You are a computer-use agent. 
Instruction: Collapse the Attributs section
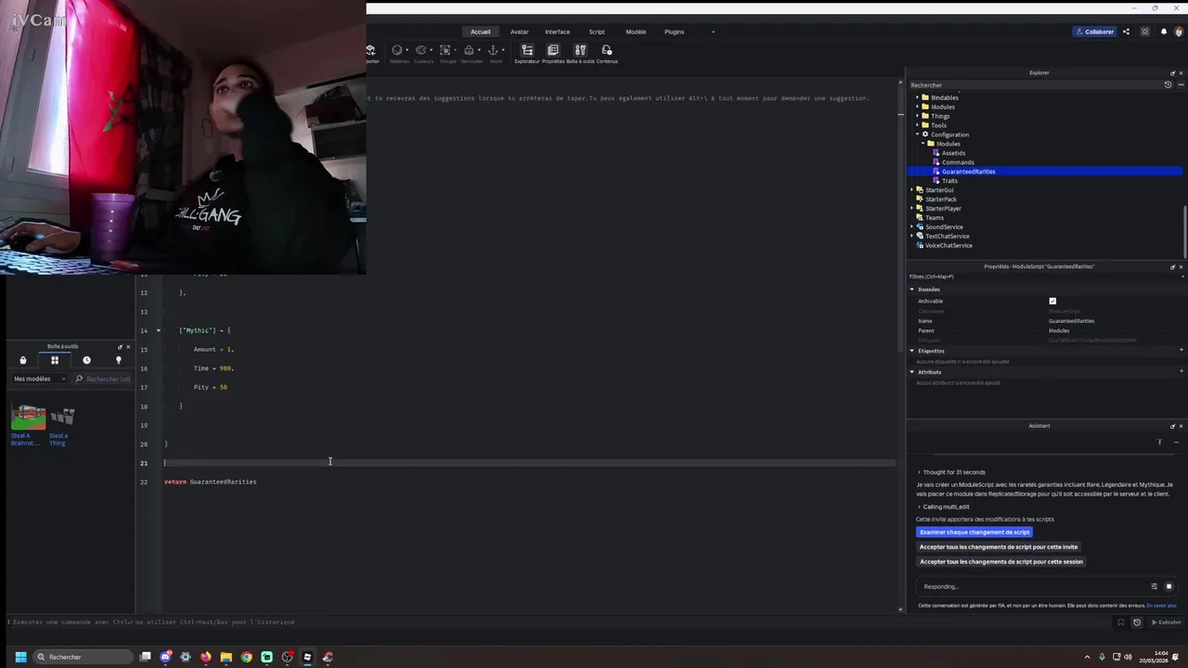(912, 372)
